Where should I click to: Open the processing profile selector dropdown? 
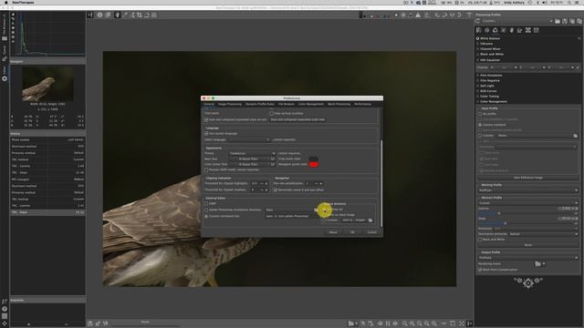pyautogui.click(x=517, y=21)
